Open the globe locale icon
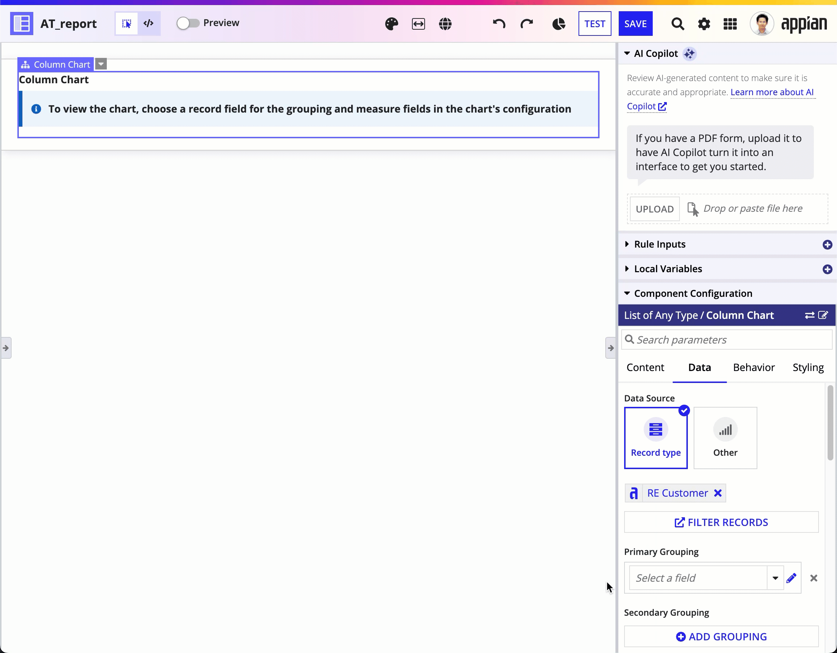The width and height of the screenshot is (837, 653). (445, 24)
